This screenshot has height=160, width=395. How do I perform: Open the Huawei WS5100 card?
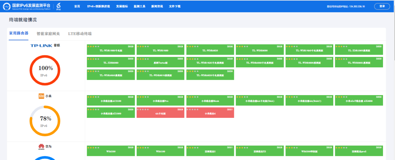click(160, 151)
